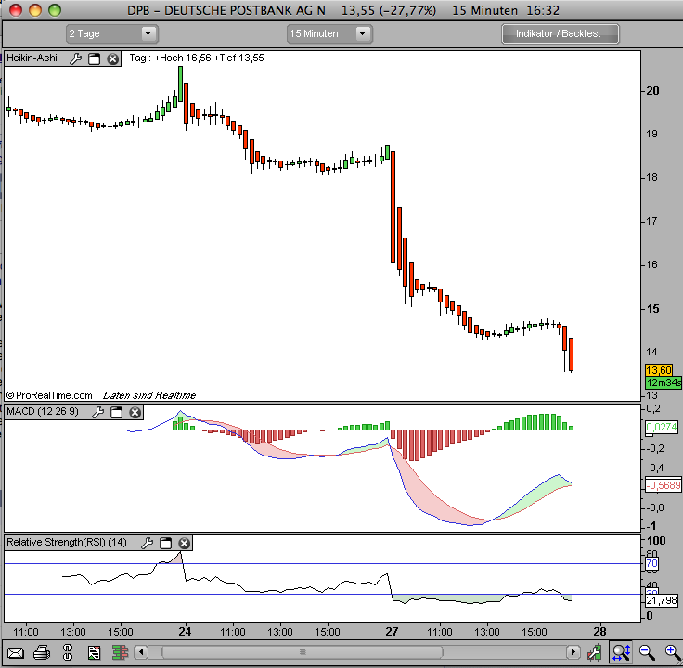Open RSI indicator settings wrench
This screenshot has height=668, width=683.
tap(148, 543)
